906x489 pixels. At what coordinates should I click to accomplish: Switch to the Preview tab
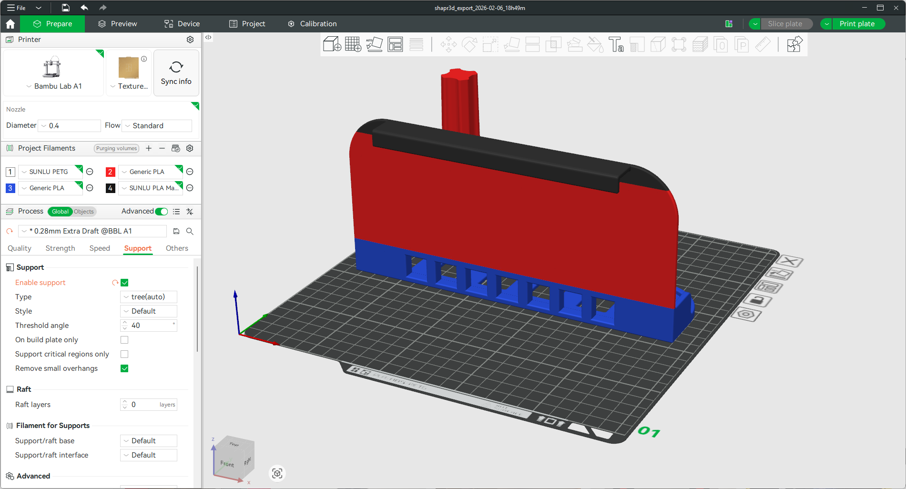click(x=117, y=24)
